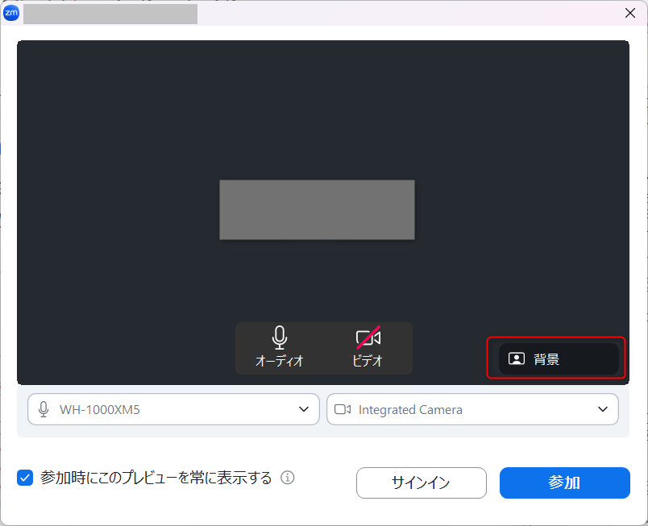Toggle the オーディオ microphone icon
The width and height of the screenshot is (648, 526).
tap(279, 337)
